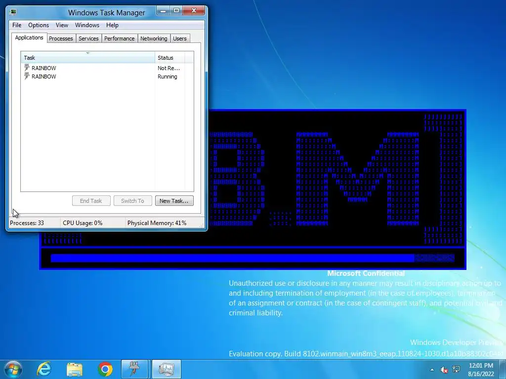Click the icon of the not responding RAINBOW task
This screenshot has height=379, width=506.
(27, 68)
